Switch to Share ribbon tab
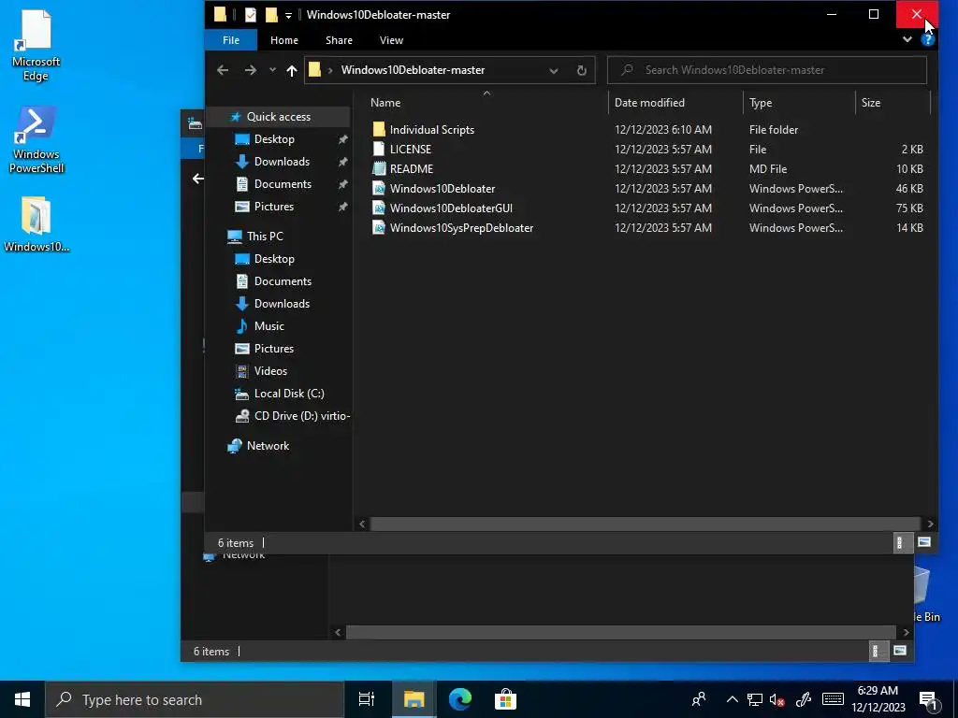Viewport: 958px width, 718px height. click(339, 40)
